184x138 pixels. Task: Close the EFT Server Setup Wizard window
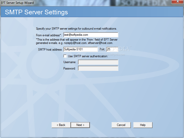178,2
